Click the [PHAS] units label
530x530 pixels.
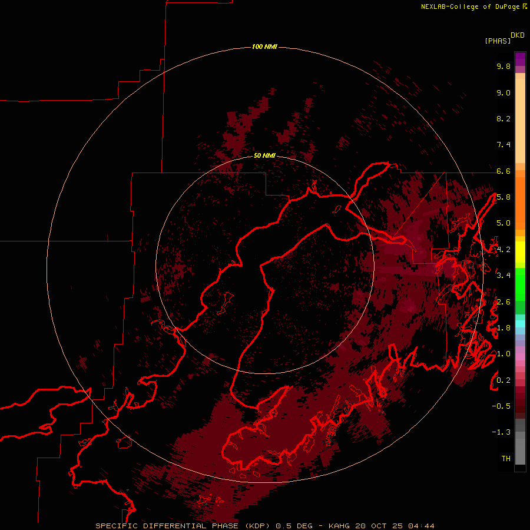click(498, 41)
